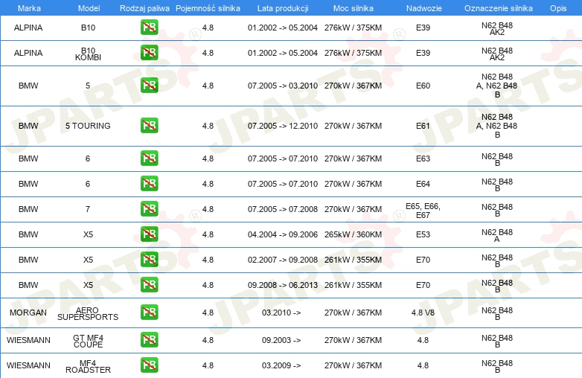Click the '02.2007 -> 09.2008' production years
Image resolution: width=582 pixels, height=378 pixels.
pos(283,260)
